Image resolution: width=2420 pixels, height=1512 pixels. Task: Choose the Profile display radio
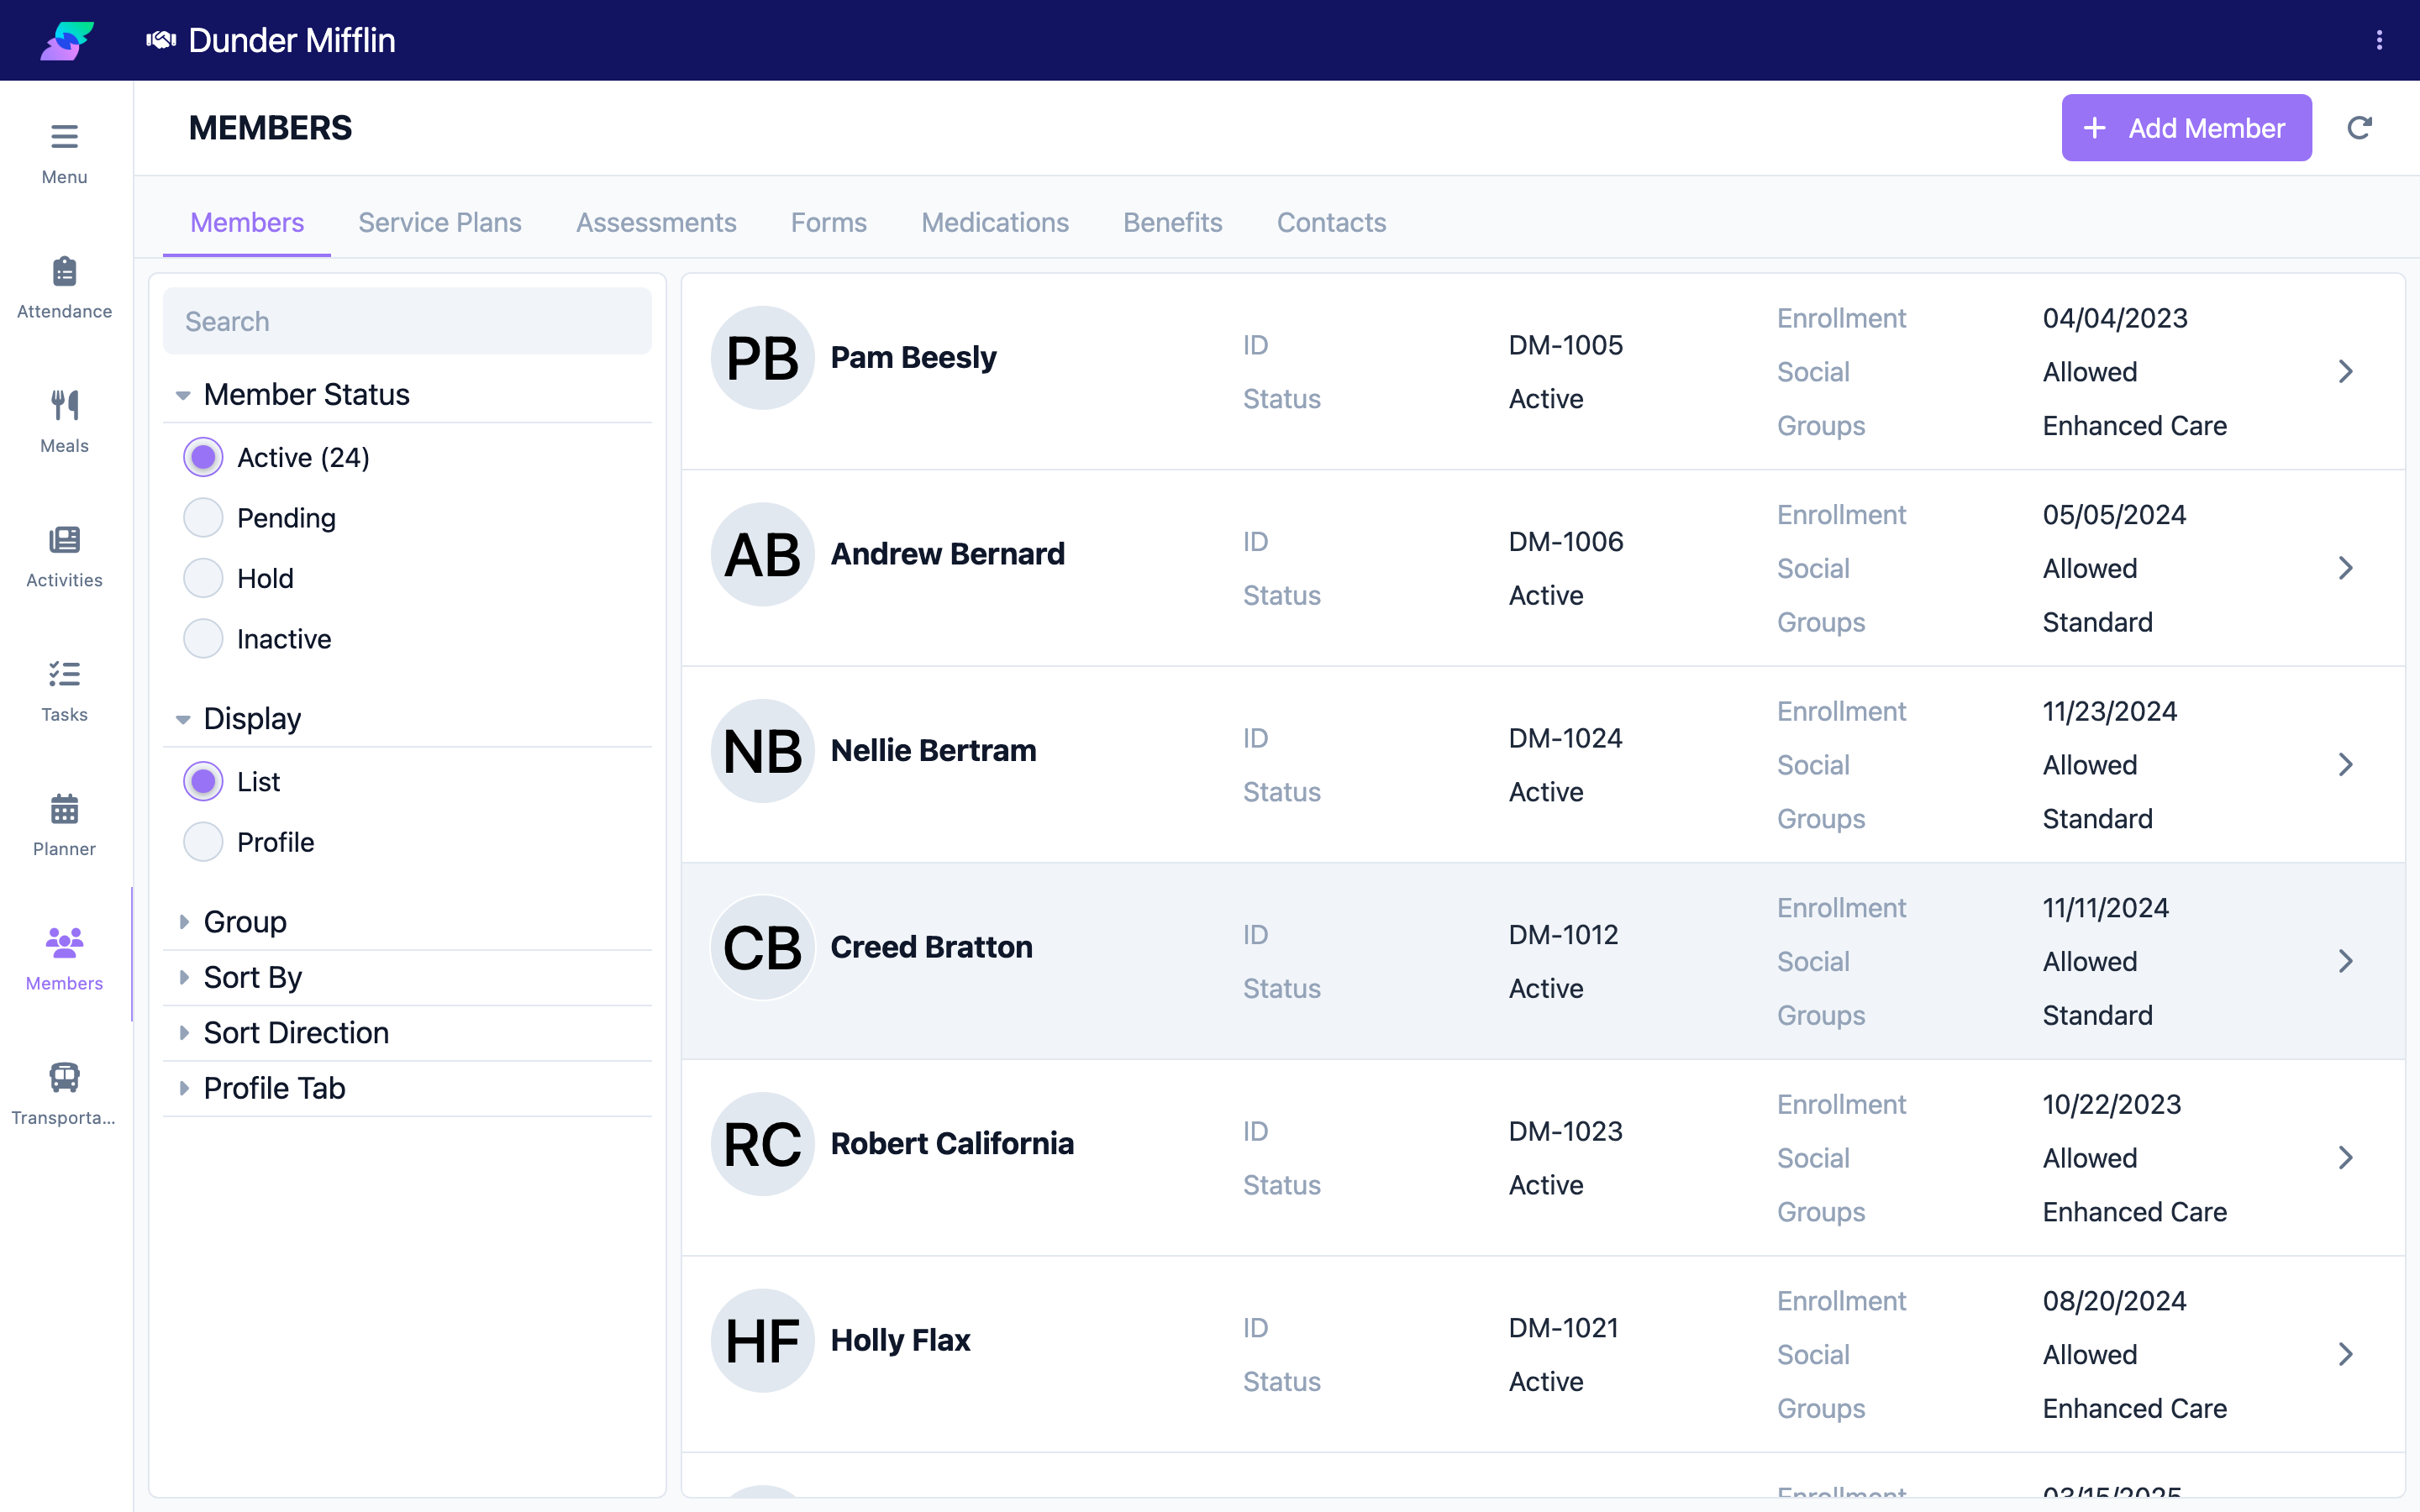pos(203,842)
